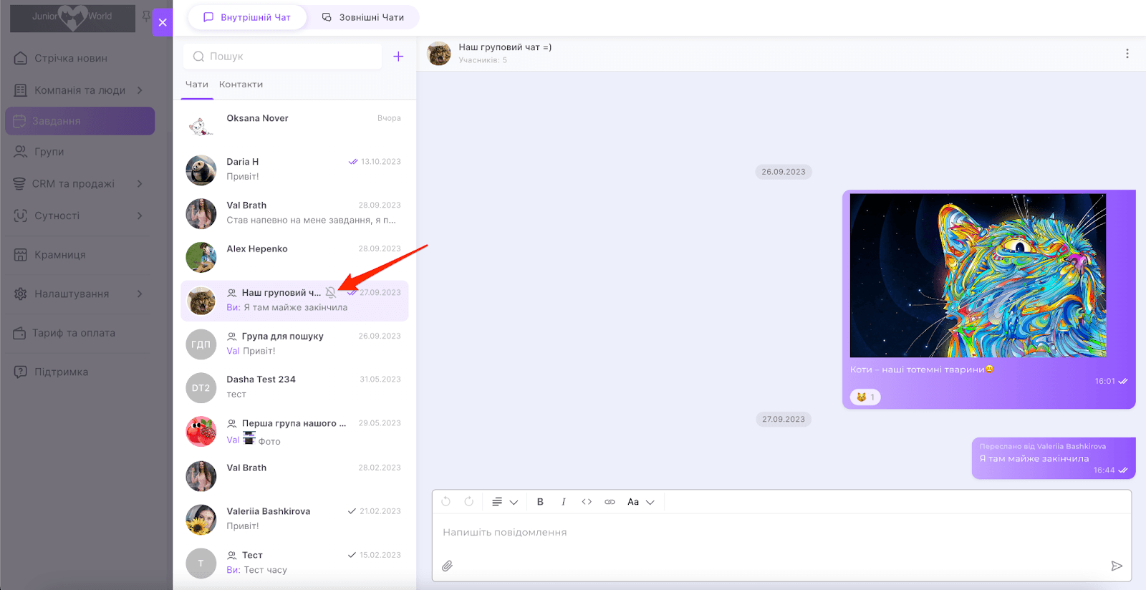Toggle italic text formatting
This screenshot has width=1146, height=590.
pyautogui.click(x=564, y=502)
